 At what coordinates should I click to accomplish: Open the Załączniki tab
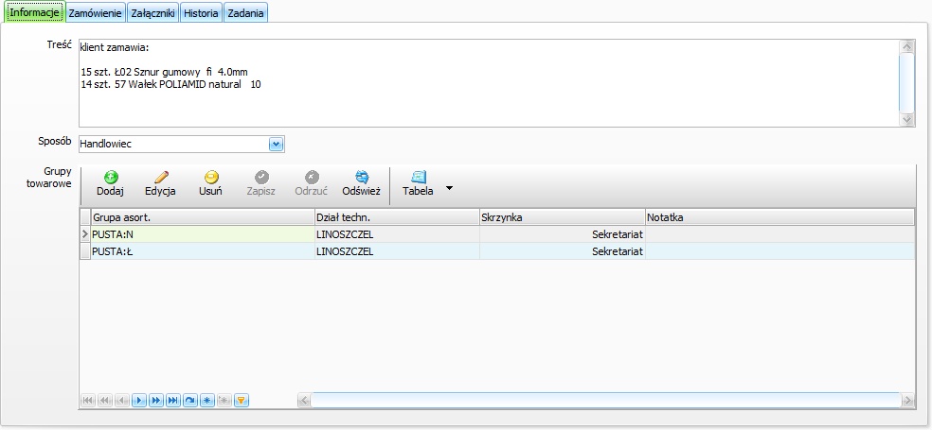(153, 13)
